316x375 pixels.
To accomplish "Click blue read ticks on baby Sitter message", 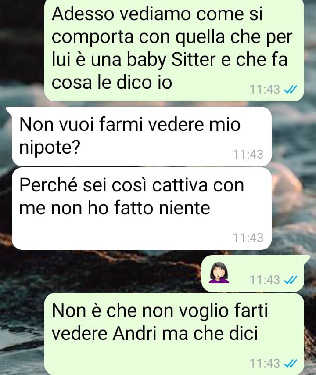I will [x=290, y=90].
